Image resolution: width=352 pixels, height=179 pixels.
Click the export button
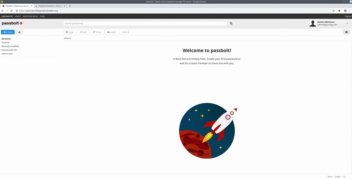112,32
